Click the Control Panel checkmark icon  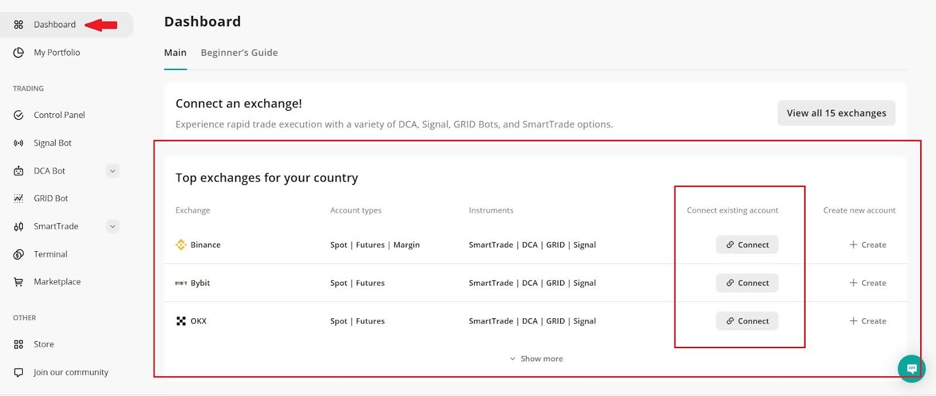pyautogui.click(x=19, y=115)
